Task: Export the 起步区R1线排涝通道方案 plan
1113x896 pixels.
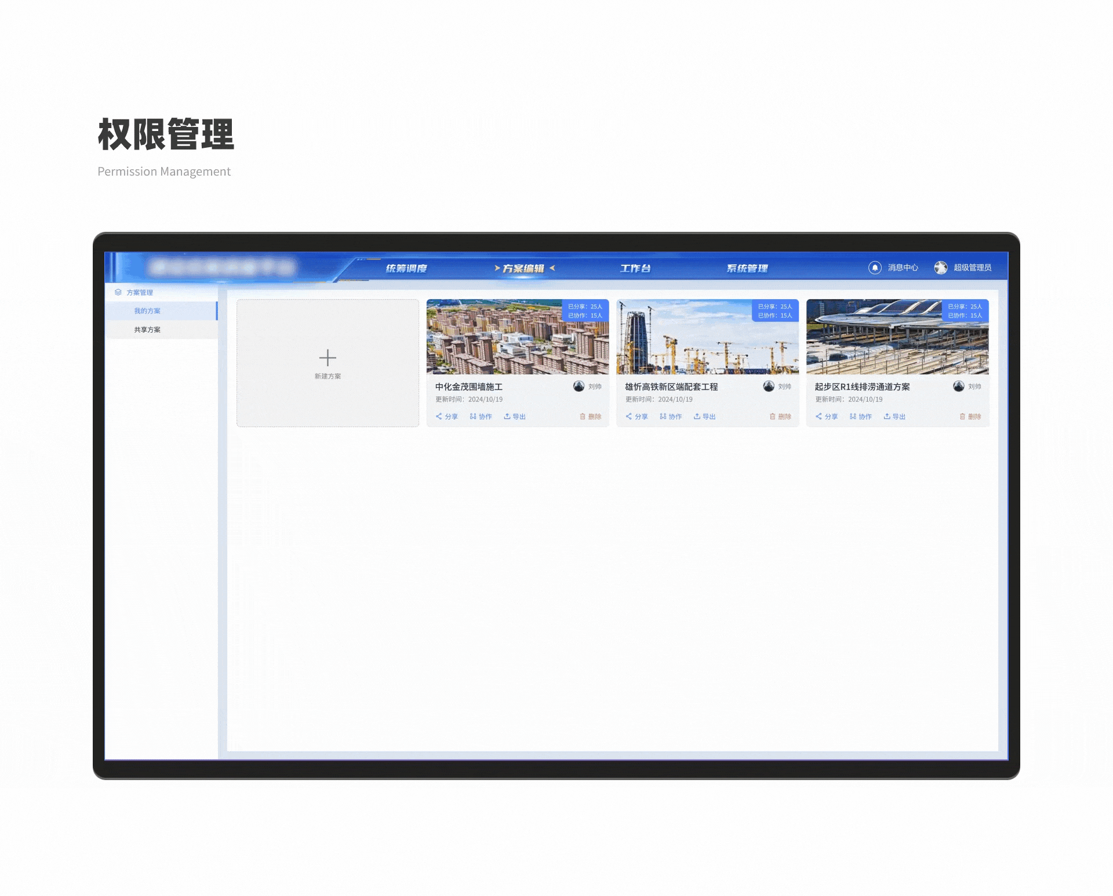Action: pyautogui.click(x=894, y=417)
